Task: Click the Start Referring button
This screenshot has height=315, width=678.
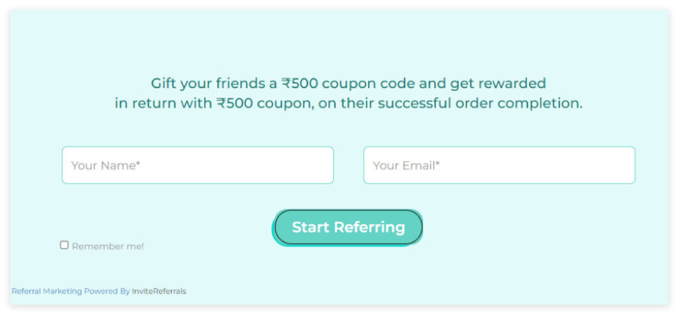Action: 348,227
